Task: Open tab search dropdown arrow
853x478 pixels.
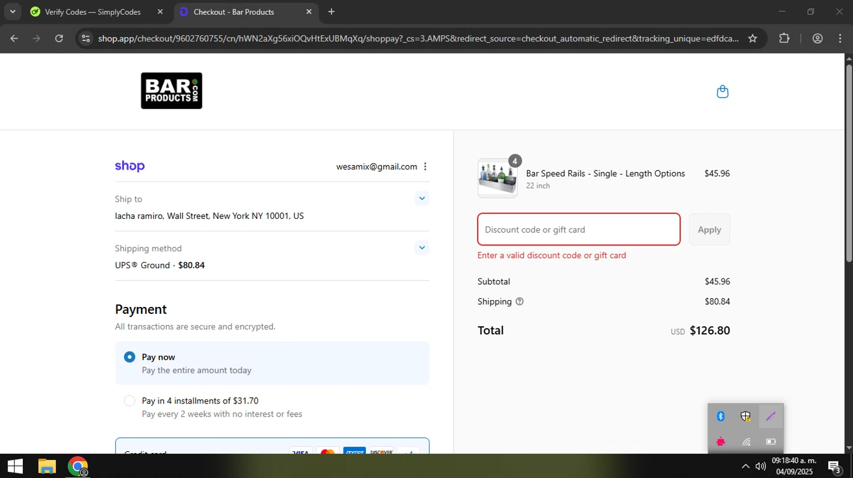Action: [x=13, y=11]
